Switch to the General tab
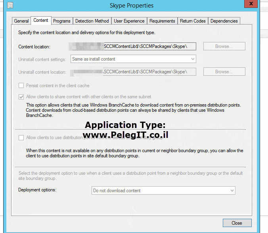Image resolution: width=268 pixels, height=233 pixels. coord(21,21)
